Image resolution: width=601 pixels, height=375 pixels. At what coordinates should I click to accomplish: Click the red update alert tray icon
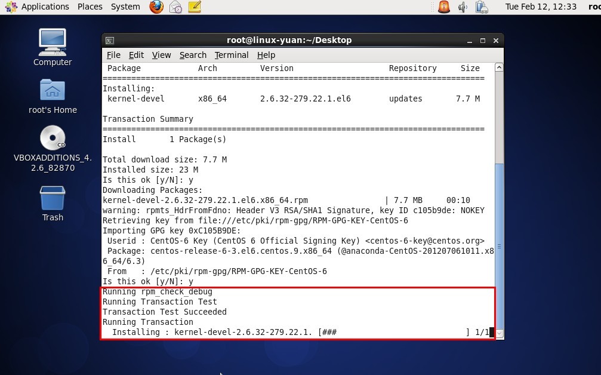point(444,7)
